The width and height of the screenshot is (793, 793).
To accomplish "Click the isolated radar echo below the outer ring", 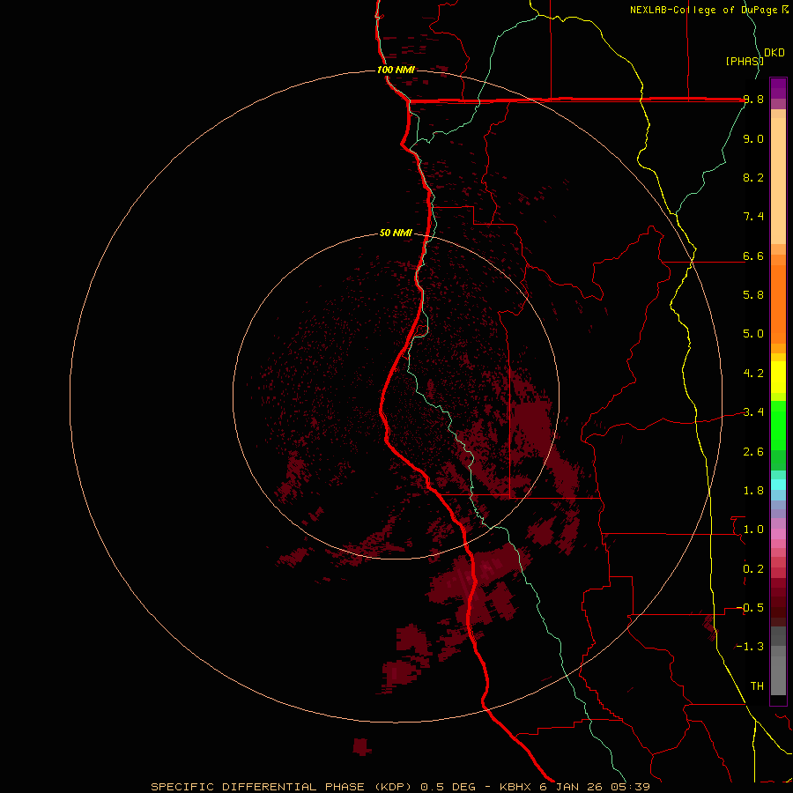I will [362, 747].
